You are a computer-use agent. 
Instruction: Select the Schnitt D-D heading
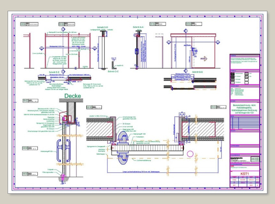coord(102,27)
